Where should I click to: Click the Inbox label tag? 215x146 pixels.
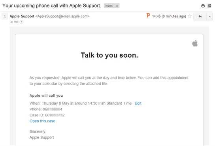point(109,6)
